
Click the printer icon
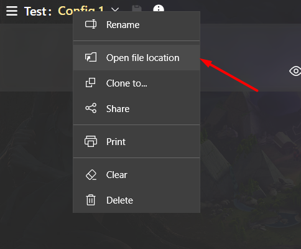(x=91, y=141)
